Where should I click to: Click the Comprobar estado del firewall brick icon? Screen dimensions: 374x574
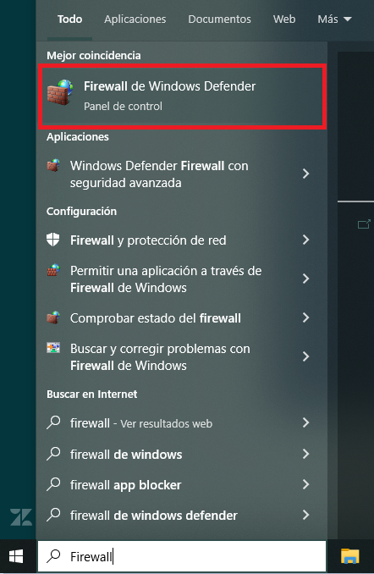[x=53, y=317]
